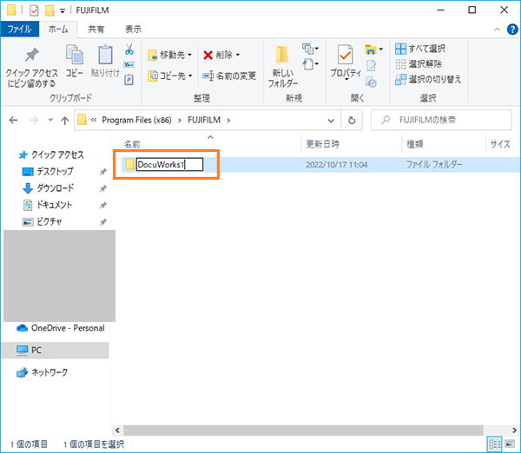
Task: Click the History icon in Open group
Action: click(x=371, y=82)
